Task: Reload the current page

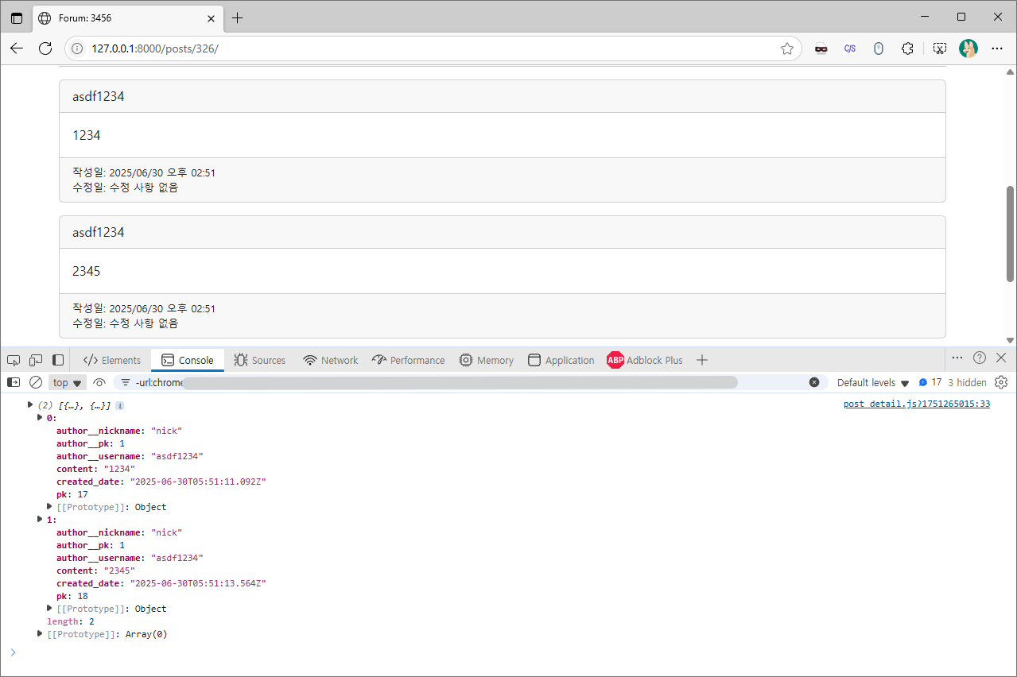Action: tap(45, 48)
